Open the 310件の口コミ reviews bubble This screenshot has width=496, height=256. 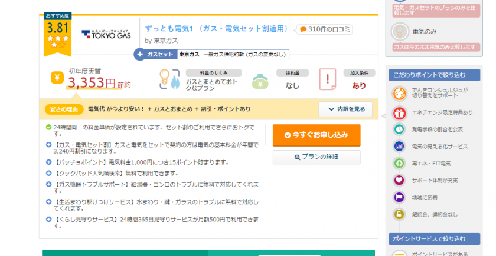coord(325,29)
